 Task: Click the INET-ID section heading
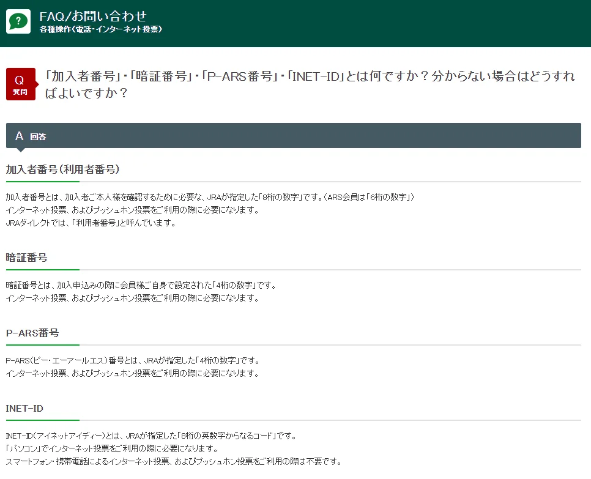(24, 409)
